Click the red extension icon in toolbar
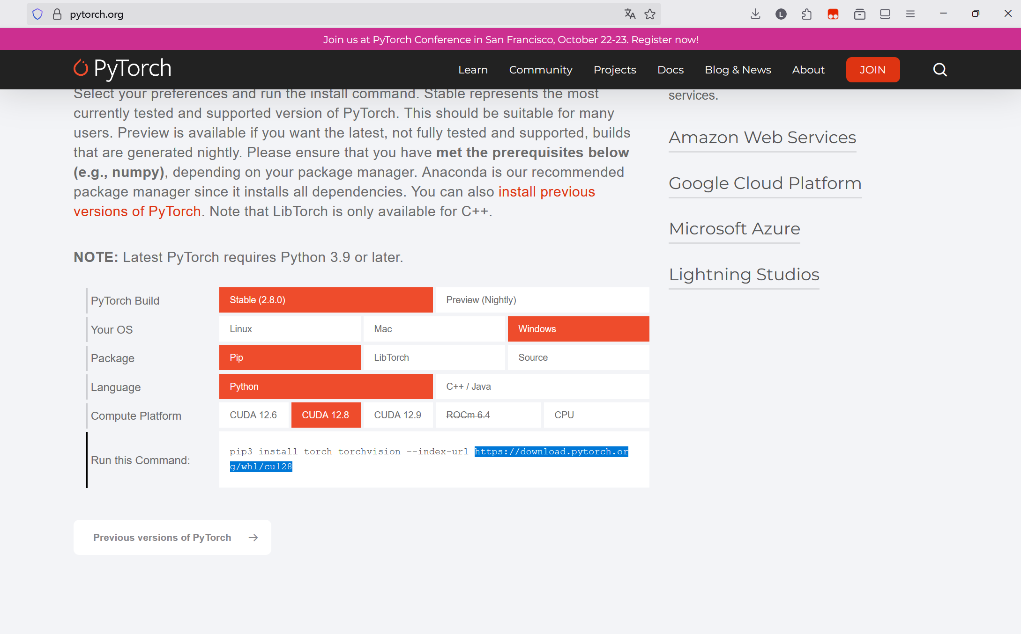 pos(833,14)
